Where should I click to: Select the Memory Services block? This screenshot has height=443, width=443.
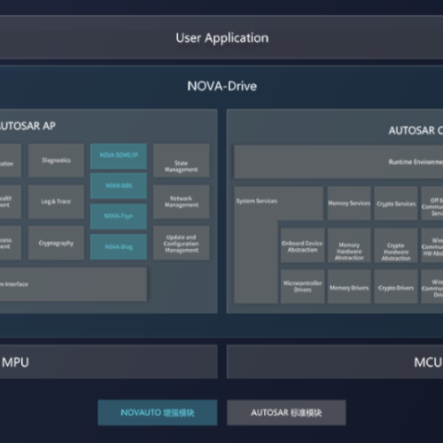tap(349, 203)
